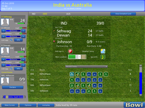Increase Dewan's aggression vs Hilfenhaus
The image size is (145, 108).
[23, 65]
